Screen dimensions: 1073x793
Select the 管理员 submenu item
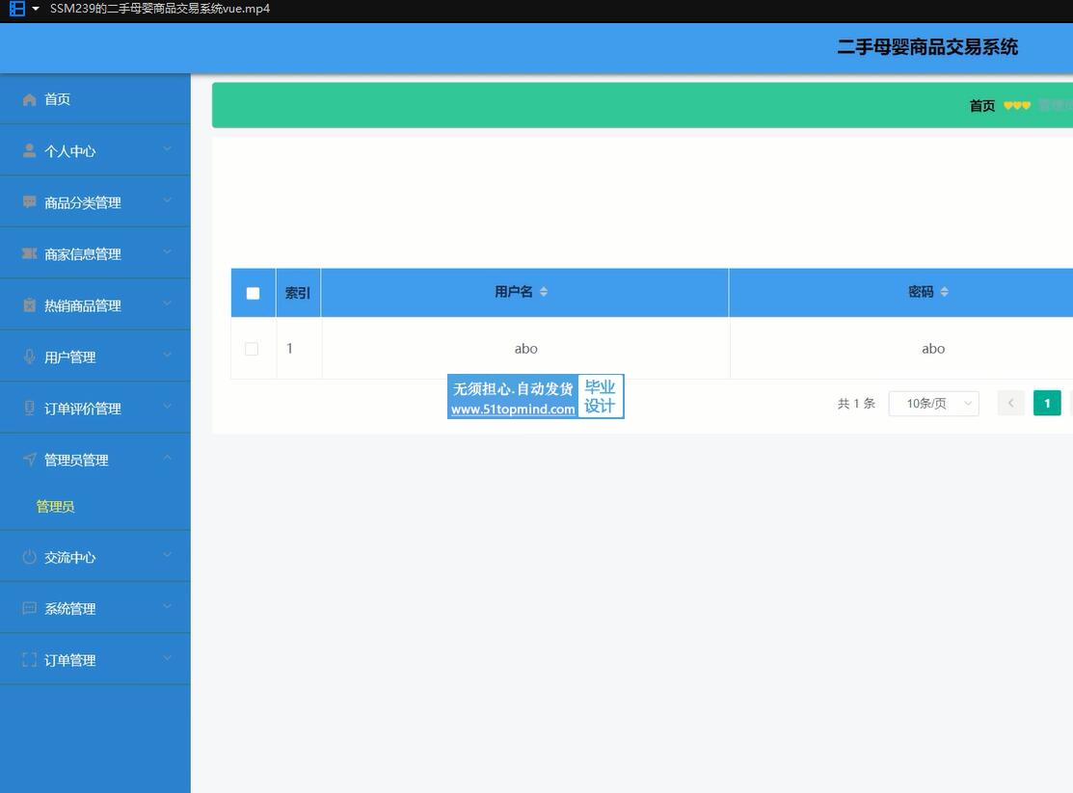point(55,506)
